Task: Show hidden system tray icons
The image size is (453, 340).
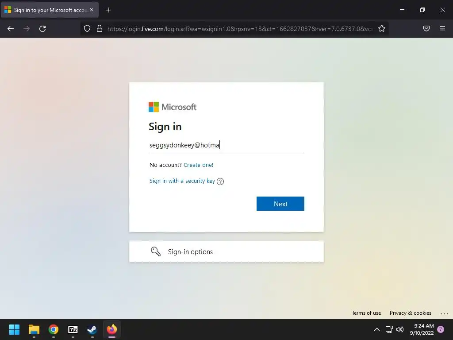Action: 377,329
